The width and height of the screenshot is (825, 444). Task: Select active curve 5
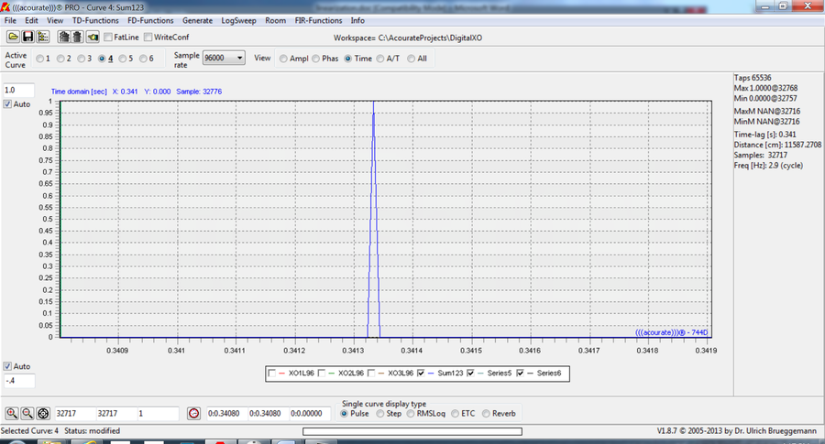click(123, 59)
